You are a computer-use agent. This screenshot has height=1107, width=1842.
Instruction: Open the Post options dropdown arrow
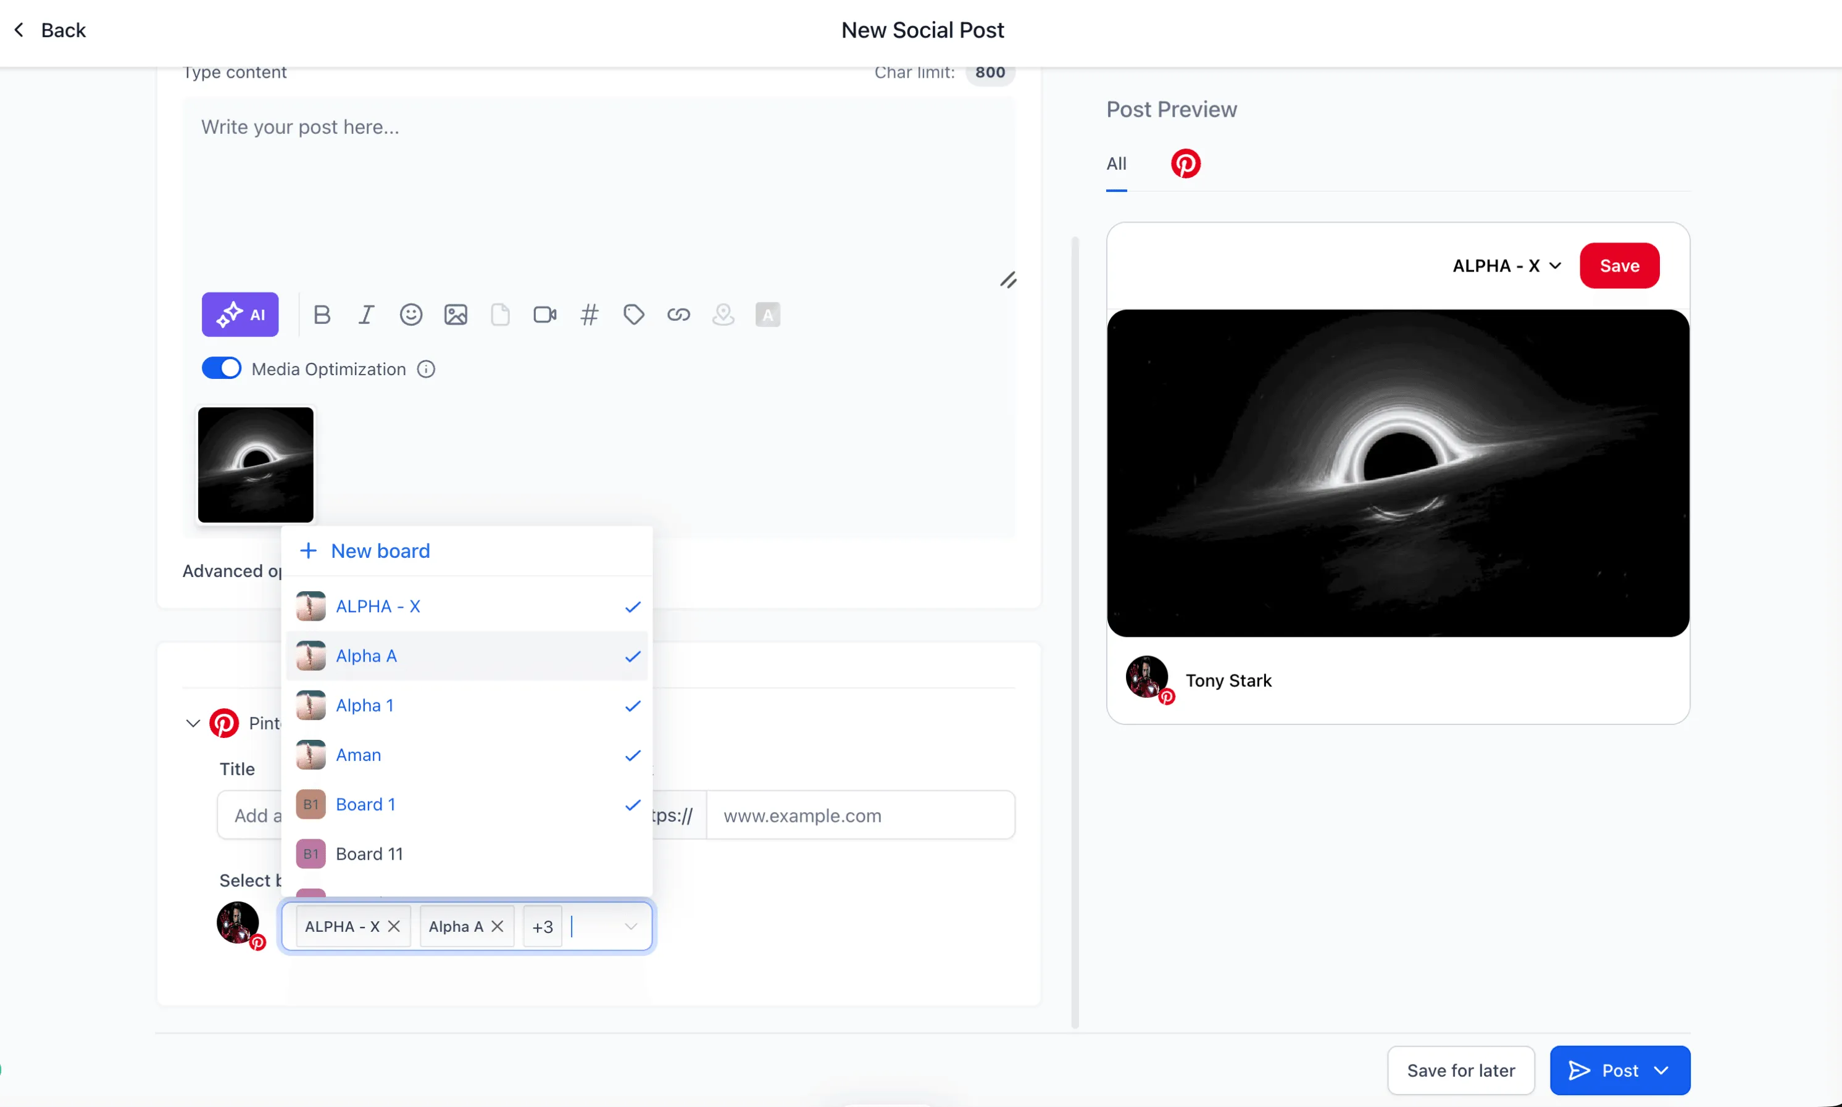[x=1662, y=1071]
